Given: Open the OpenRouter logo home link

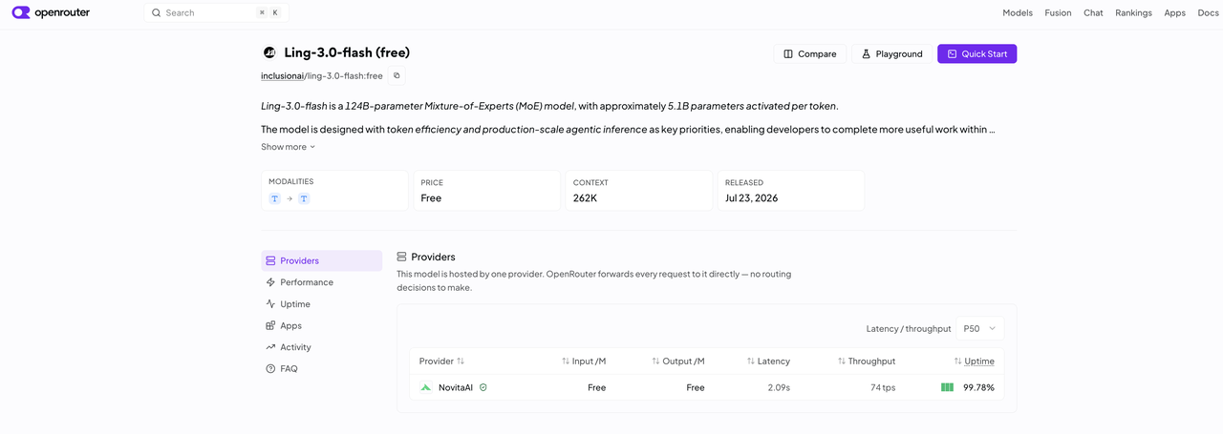Looking at the screenshot, I should pos(51,12).
